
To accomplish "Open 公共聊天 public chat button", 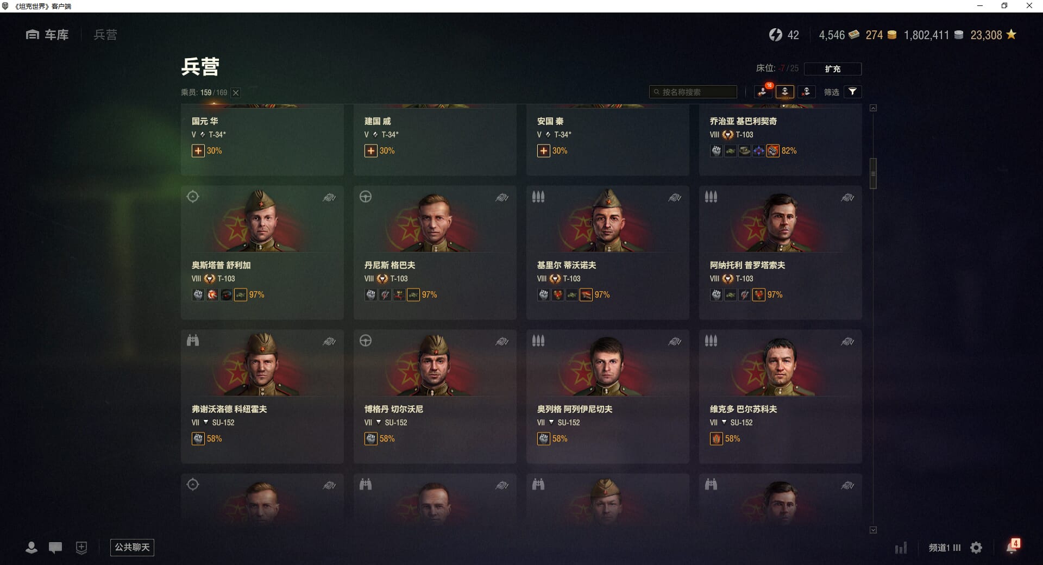I will pos(132,547).
